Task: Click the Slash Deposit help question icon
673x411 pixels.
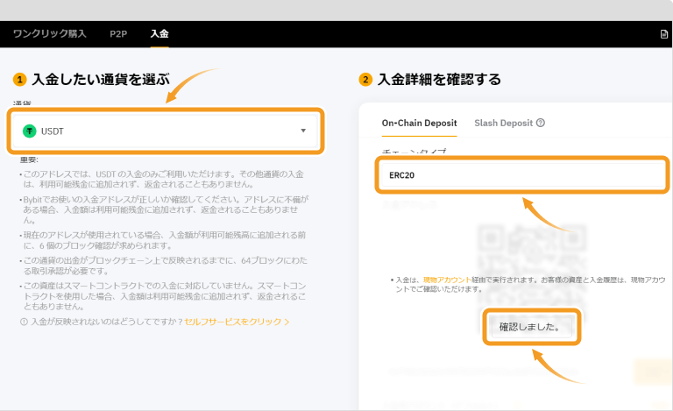Action: 541,123
